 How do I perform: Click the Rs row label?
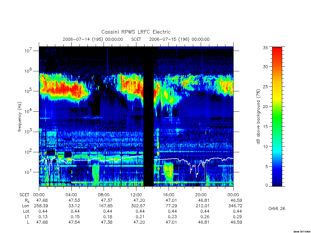pyautogui.click(x=27, y=201)
